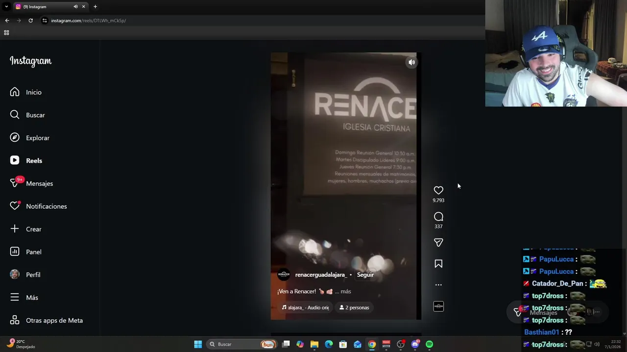The image size is (627, 352).
Task: Open Mensajes with the 9+ badge
Action: coord(31,183)
